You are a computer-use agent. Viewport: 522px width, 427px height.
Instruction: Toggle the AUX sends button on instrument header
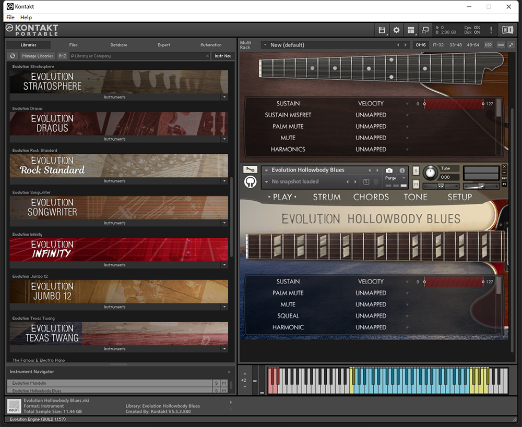pyautogui.click(x=504, y=178)
